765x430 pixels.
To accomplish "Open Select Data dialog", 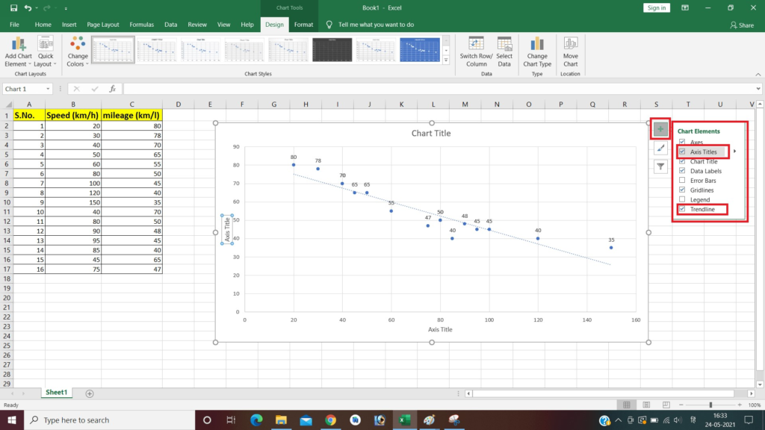I will tap(504, 52).
